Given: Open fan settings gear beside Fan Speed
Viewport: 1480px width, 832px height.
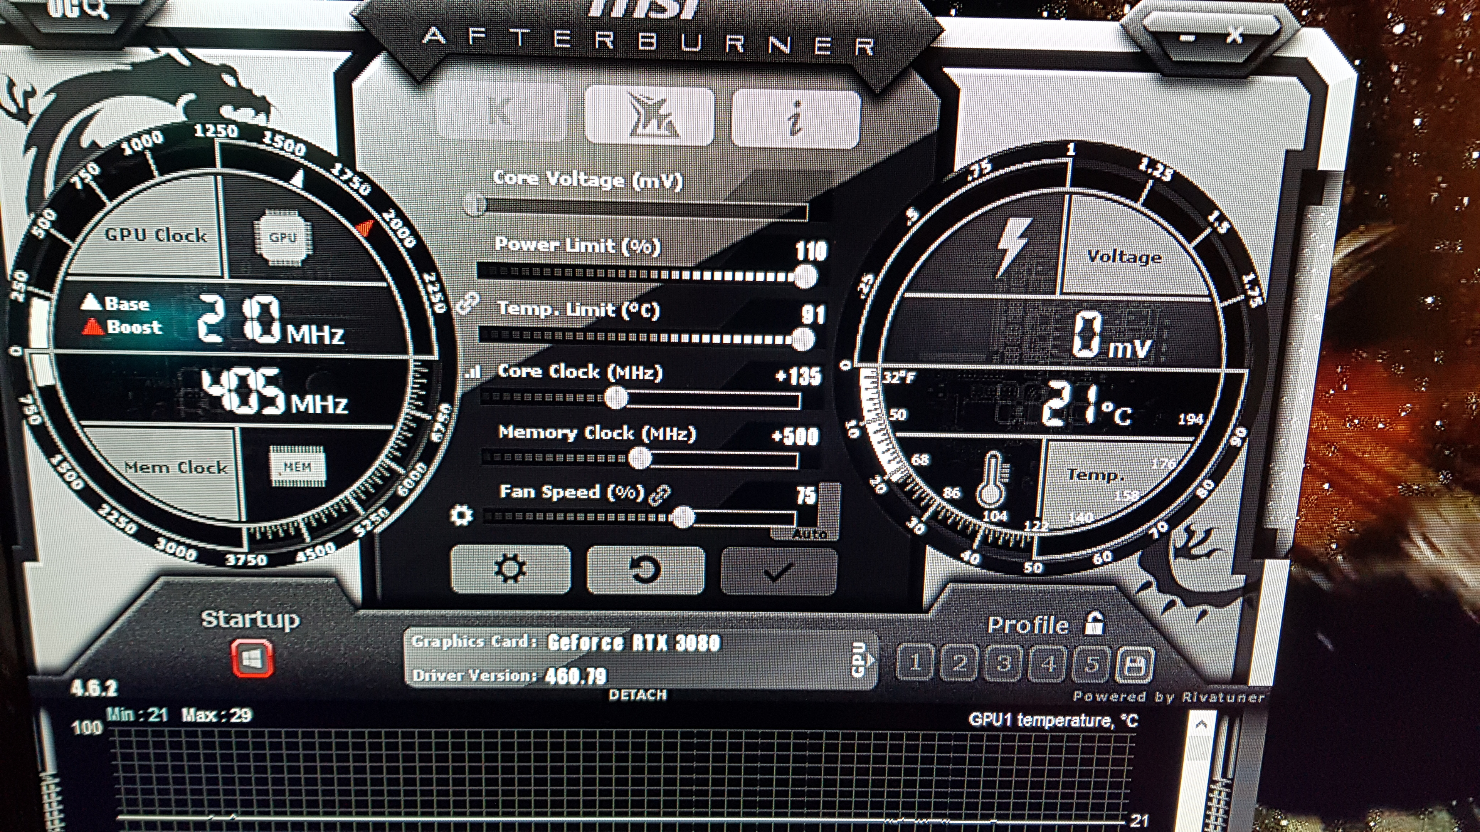Looking at the screenshot, I should click(x=461, y=516).
